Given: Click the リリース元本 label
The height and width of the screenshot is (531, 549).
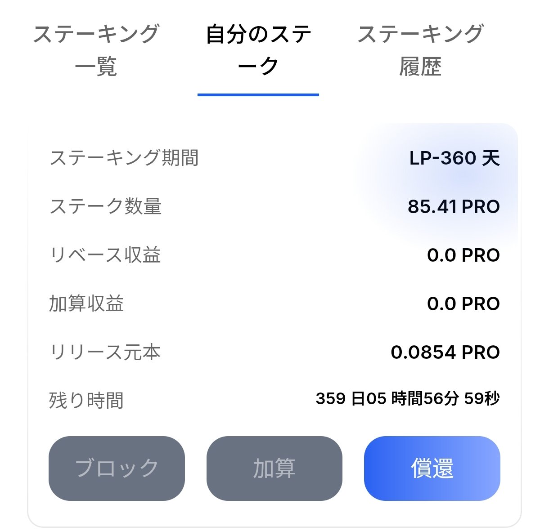Looking at the screenshot, I should click(x=105, y=353).
